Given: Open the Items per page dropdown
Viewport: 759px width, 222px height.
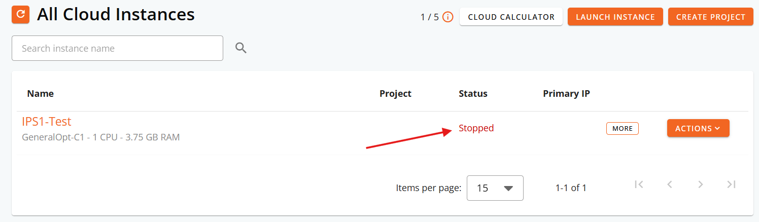Looking at the screenshot, I should tap(495, 188).
